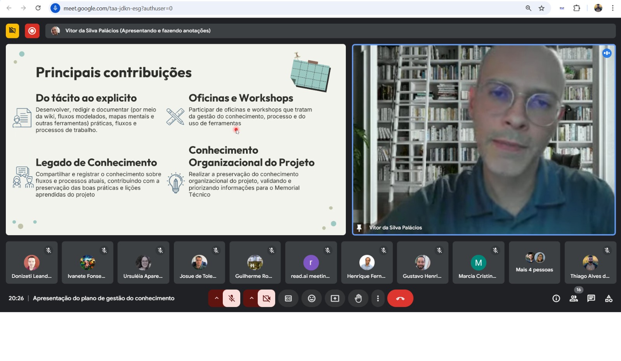Image resolution: width=621 pixels, height=361 pixels.
Task: Open the Chrome profile avatar
Action: [x=598, y=8]
